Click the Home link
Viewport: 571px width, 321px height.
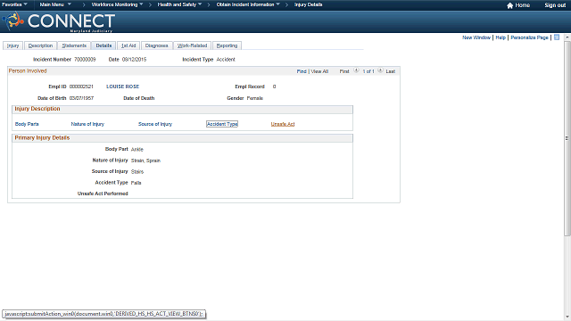[522, 5]
